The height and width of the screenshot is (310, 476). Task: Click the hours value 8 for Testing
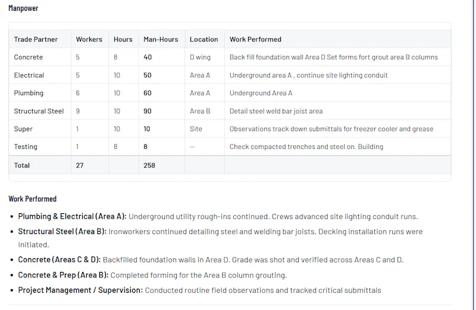click(115, 147)
